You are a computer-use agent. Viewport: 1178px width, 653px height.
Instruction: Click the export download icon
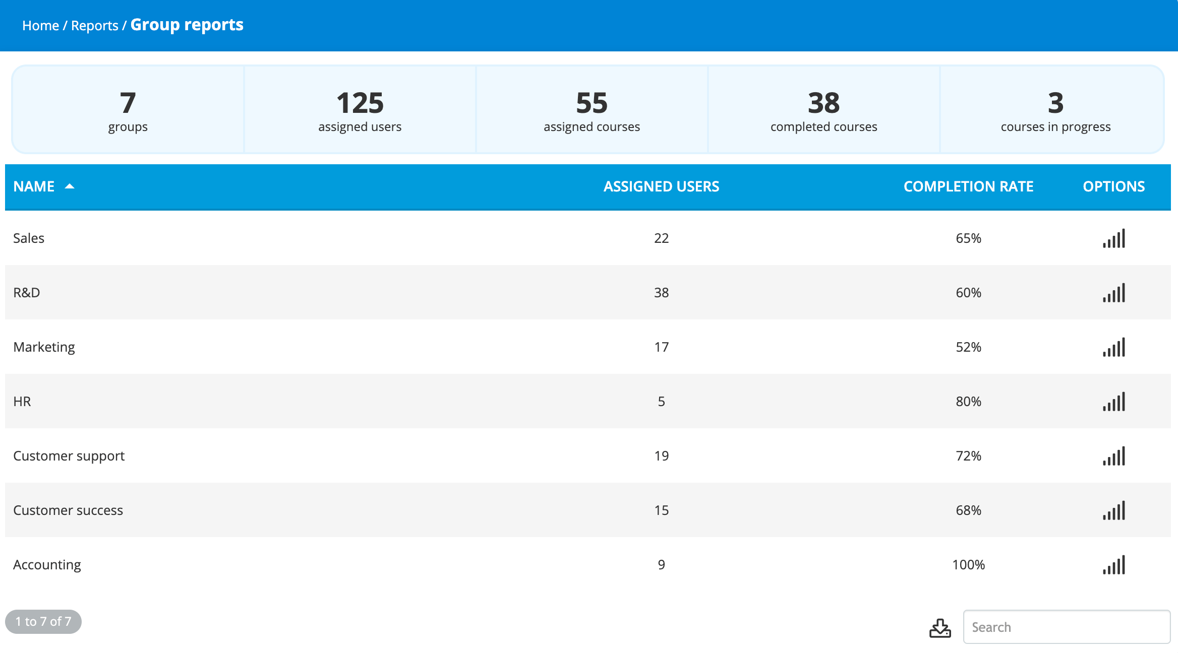pos(940,628)
